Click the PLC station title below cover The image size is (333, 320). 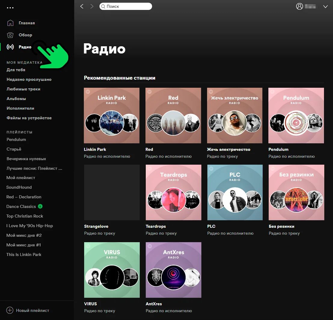click(x=211, y=226)
